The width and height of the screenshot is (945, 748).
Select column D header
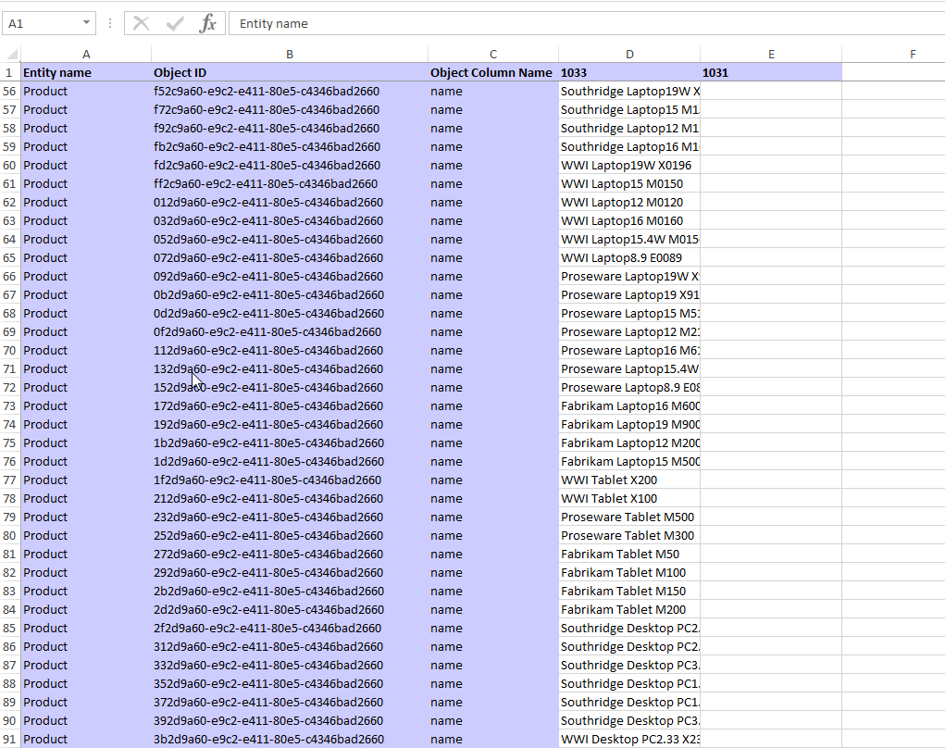629,55
